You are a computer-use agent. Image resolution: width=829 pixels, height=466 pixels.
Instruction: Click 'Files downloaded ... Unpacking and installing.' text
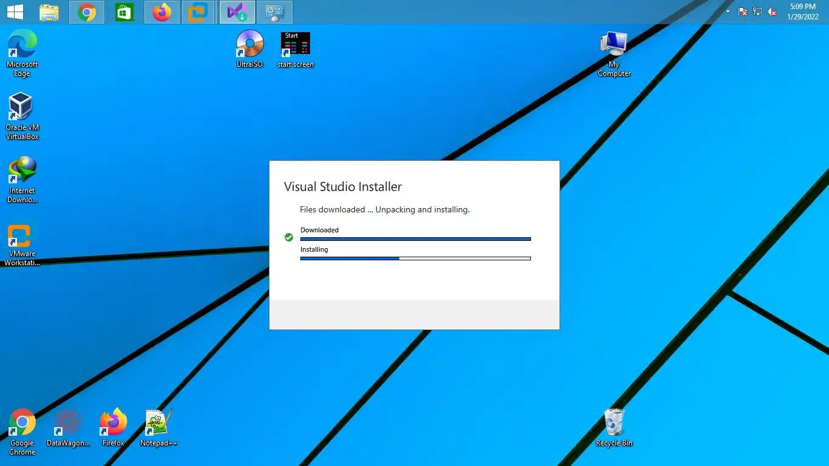385,209
